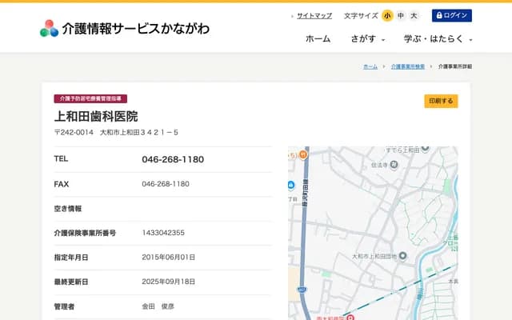Screen dimensions: 512x320
Task: Click the orange restaurant marker on map
Action: pos(303,154)
